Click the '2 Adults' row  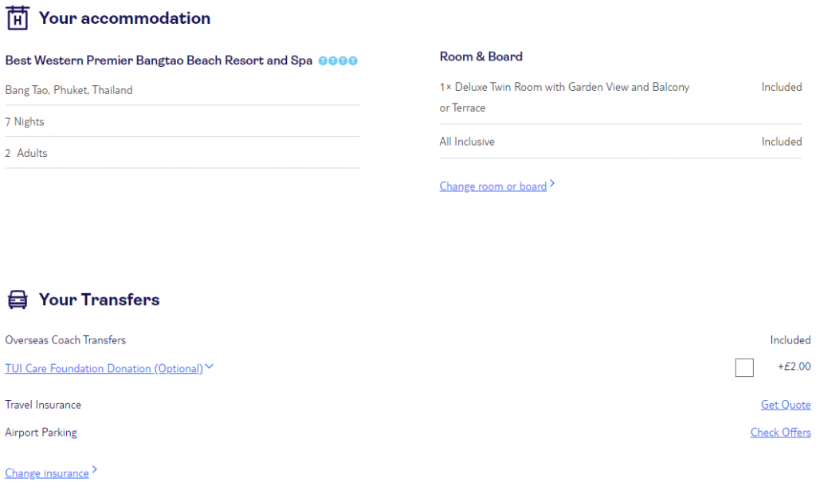[x=182, y=153]
